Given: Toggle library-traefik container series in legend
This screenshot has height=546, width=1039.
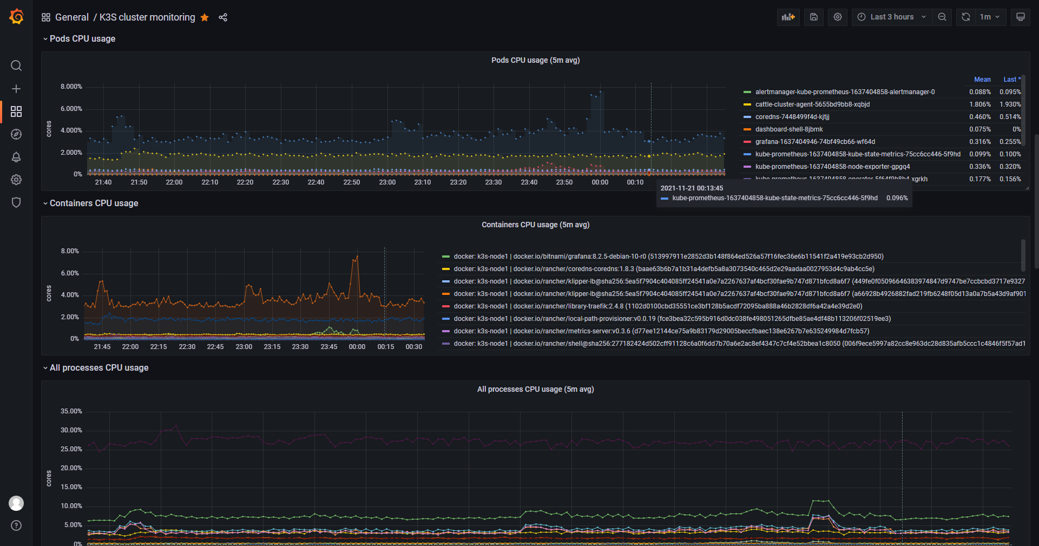Looking at the screenshot, I should coord(658,306).
